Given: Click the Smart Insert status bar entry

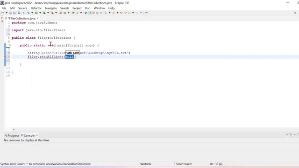Looking at the screenshot, I should [184, 164].
